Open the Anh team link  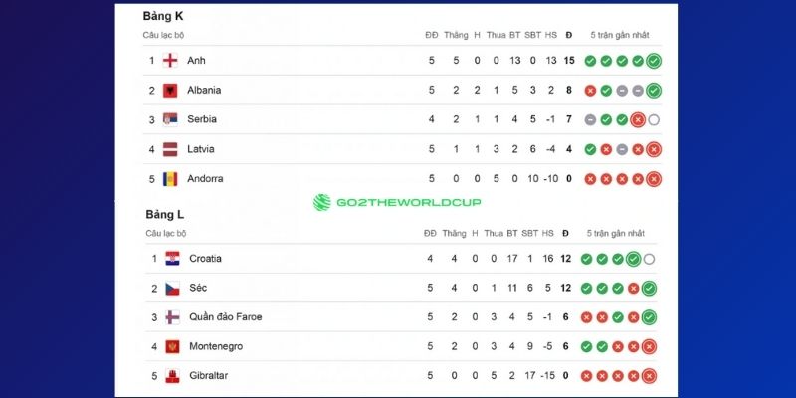click(x=196, y=61)
